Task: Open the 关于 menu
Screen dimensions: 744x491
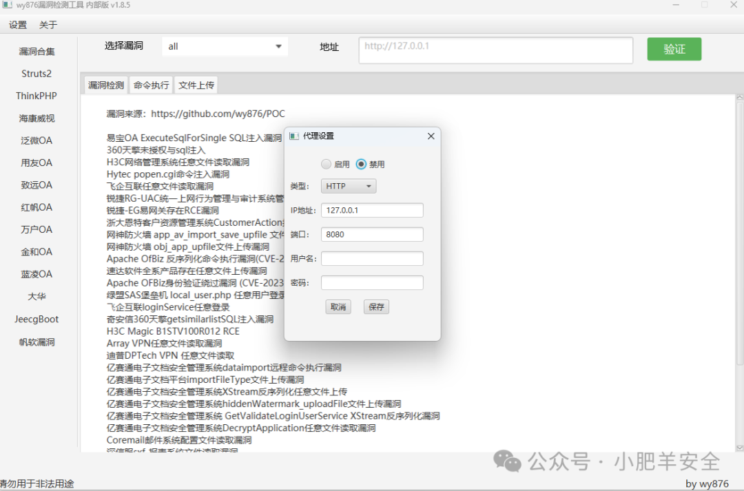Action: pyautogui.click(x=48, y=25)
